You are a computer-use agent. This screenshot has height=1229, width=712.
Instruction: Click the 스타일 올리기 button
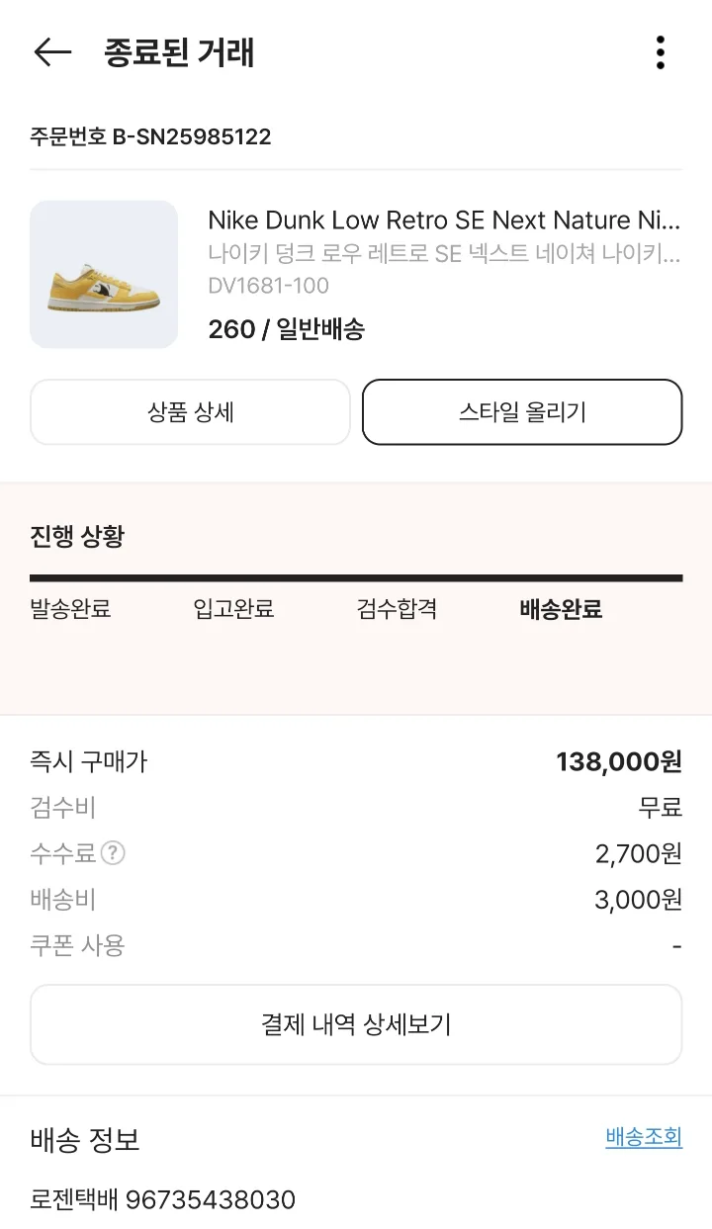(522, 412)
